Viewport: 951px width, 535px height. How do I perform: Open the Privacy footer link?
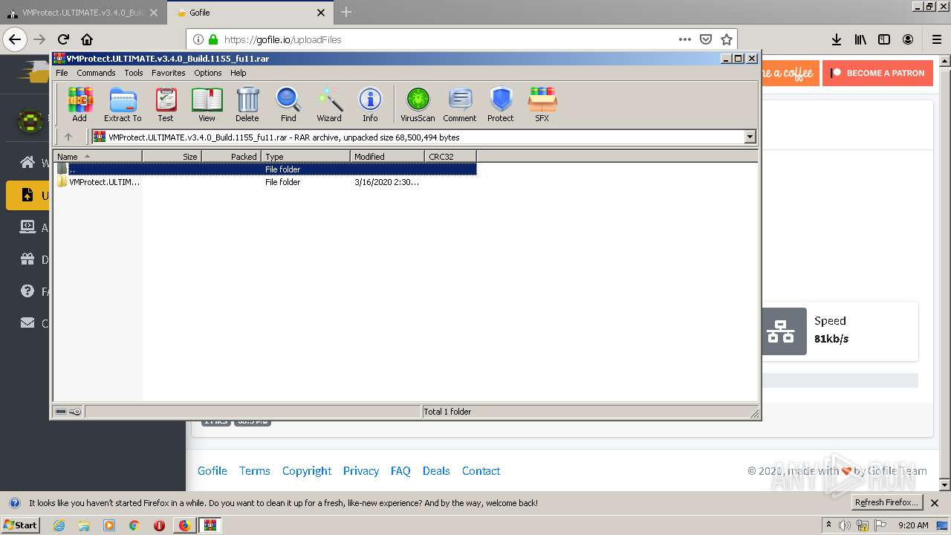tap(361, 471)
